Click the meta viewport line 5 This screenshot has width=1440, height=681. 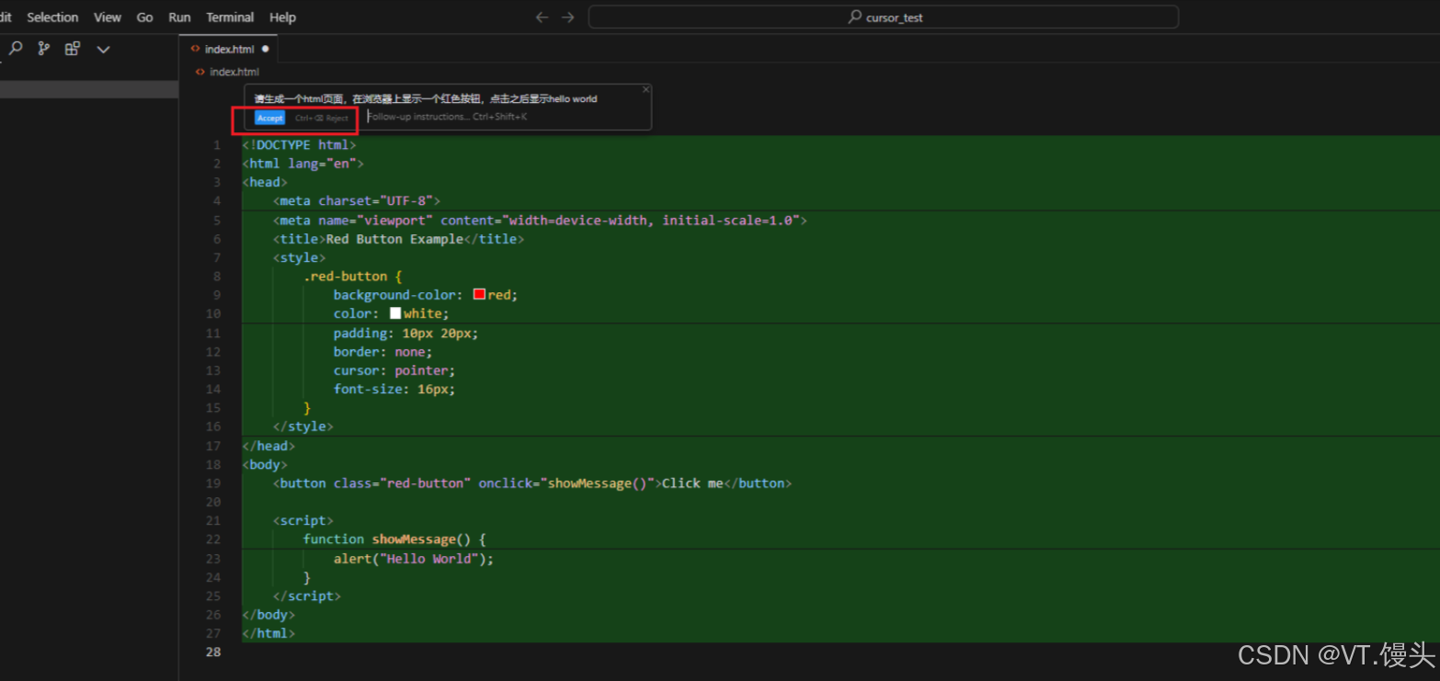[540, 221]
